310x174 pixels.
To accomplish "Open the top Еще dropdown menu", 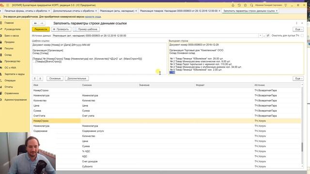I will [x=298, y=29].
